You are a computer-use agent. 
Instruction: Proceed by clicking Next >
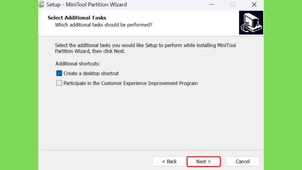point(203,161)
